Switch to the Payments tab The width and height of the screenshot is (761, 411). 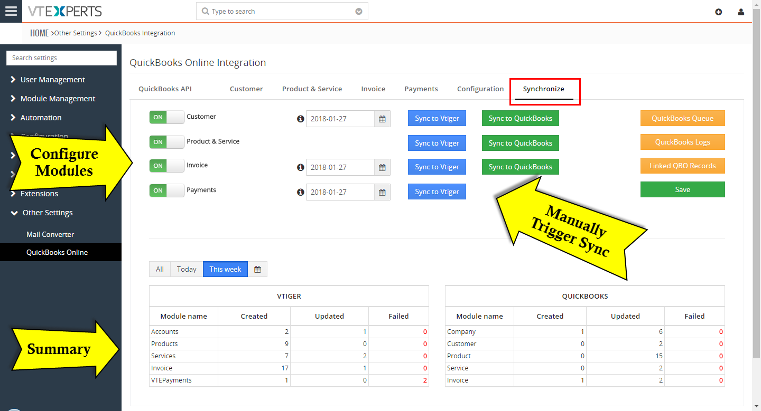click(421, 89)
